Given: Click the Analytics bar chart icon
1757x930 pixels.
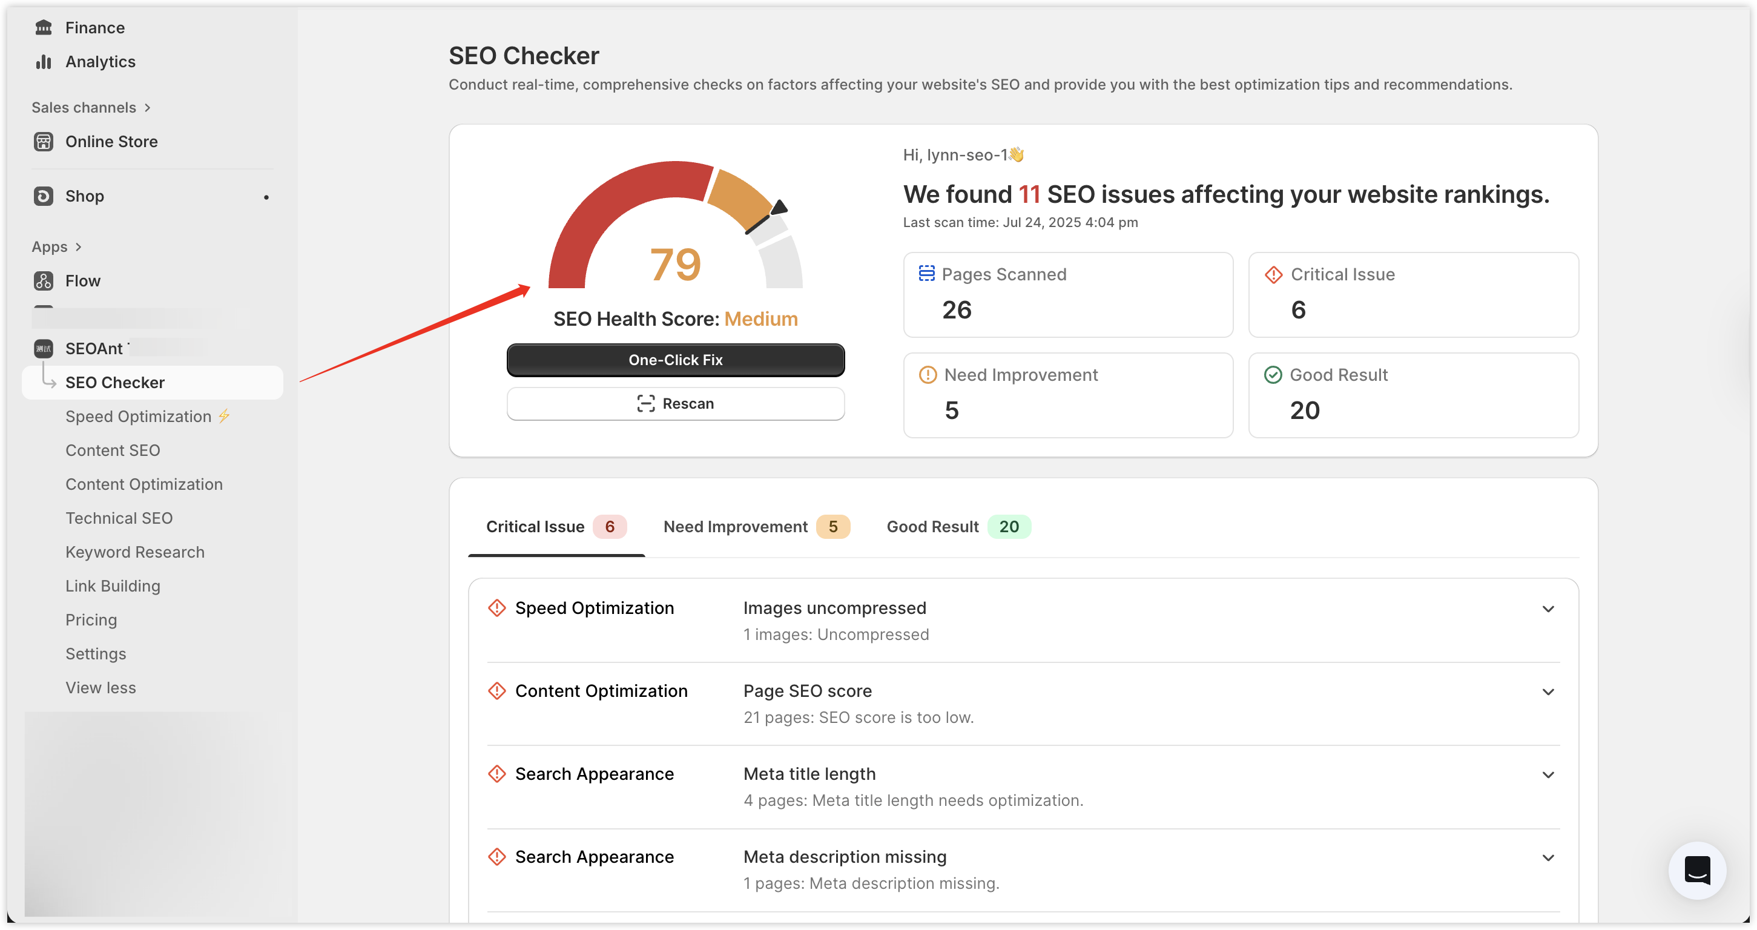Looking at the screenshot, I should click(44, 61).
